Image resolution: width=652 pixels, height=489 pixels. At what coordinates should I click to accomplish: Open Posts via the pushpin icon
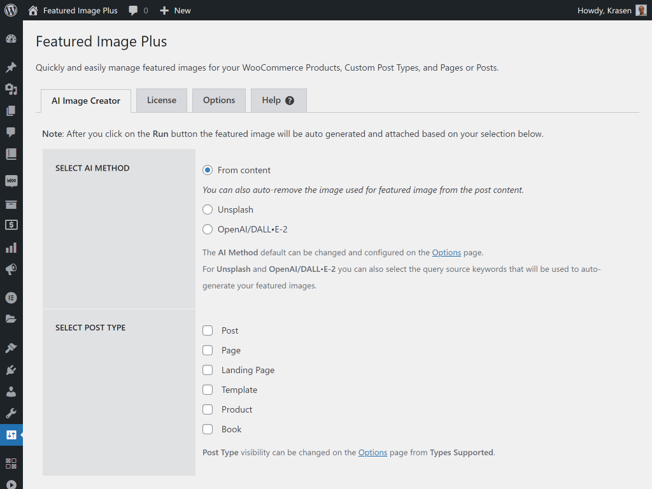pyautogui.click(x=11, y=67)
